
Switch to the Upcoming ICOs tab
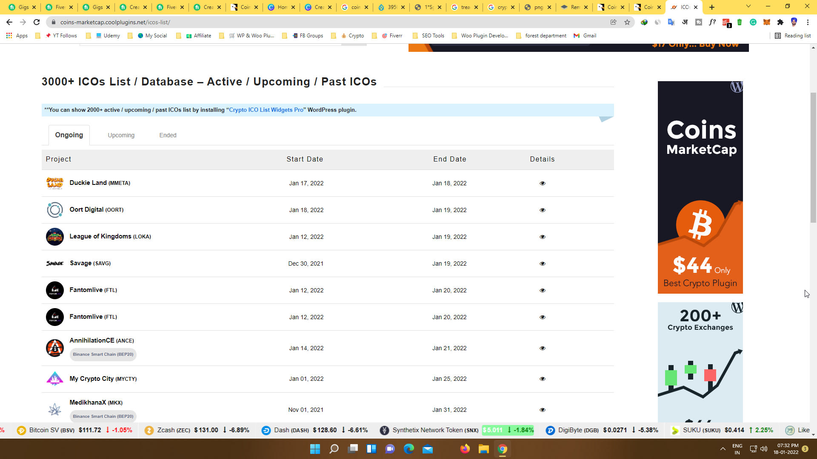[x=121, y=135]
